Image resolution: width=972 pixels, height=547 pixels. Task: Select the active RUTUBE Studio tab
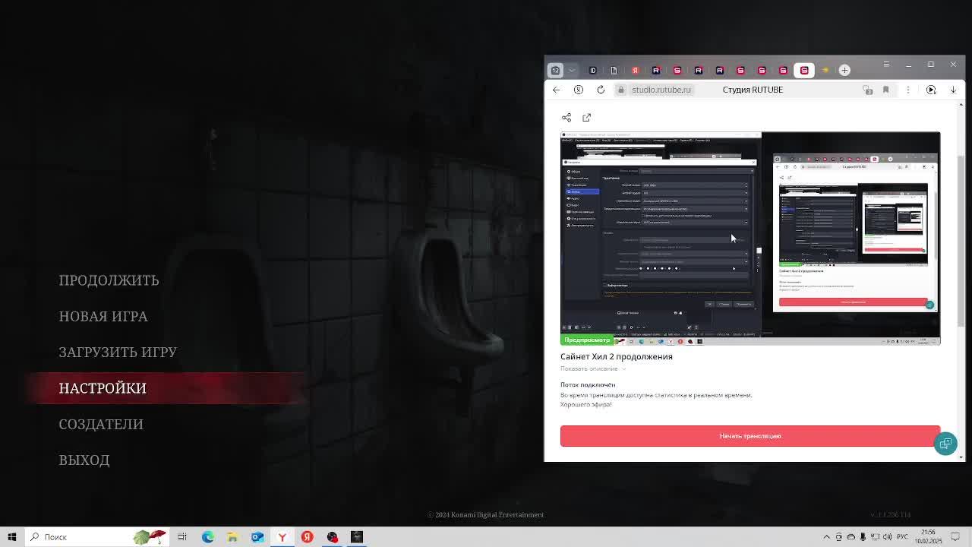tap(804, 71)
